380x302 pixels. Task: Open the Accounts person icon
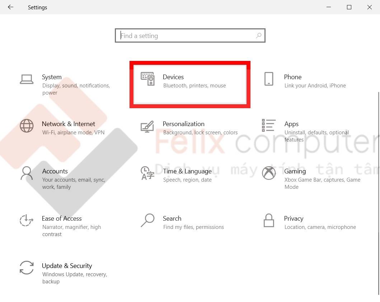27,173
